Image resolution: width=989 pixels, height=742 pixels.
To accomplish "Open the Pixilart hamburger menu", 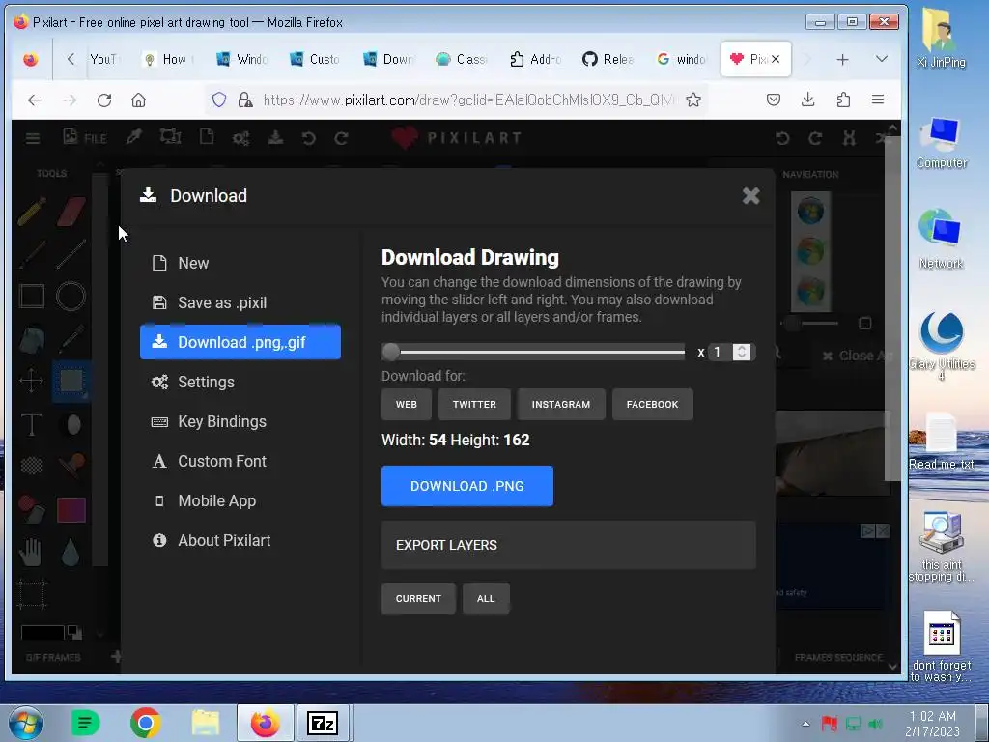I will tap(33, 138).
